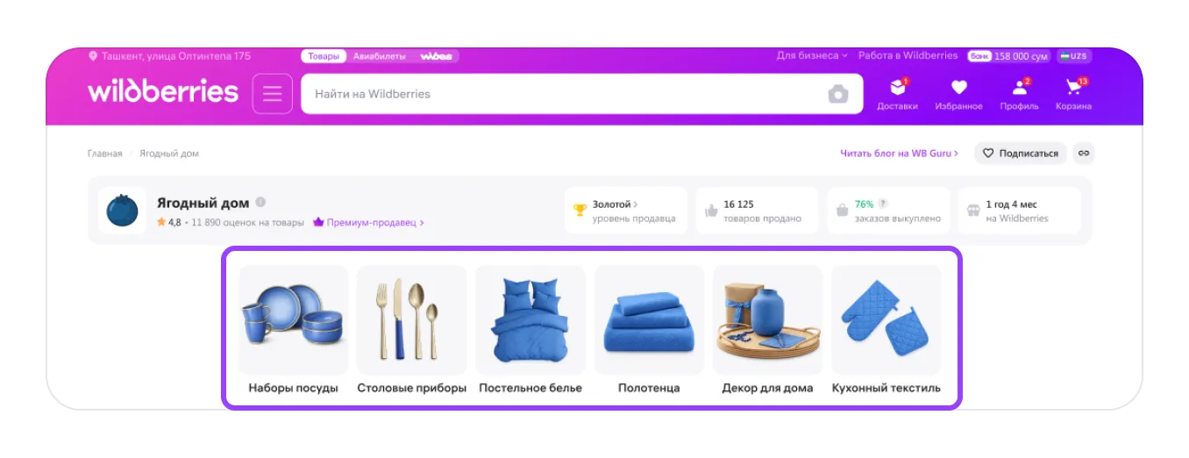Open the UZS currency selector
The height and width of the screenshot is (458, 1189).
pyautogui.click(x=1073, y=56)
